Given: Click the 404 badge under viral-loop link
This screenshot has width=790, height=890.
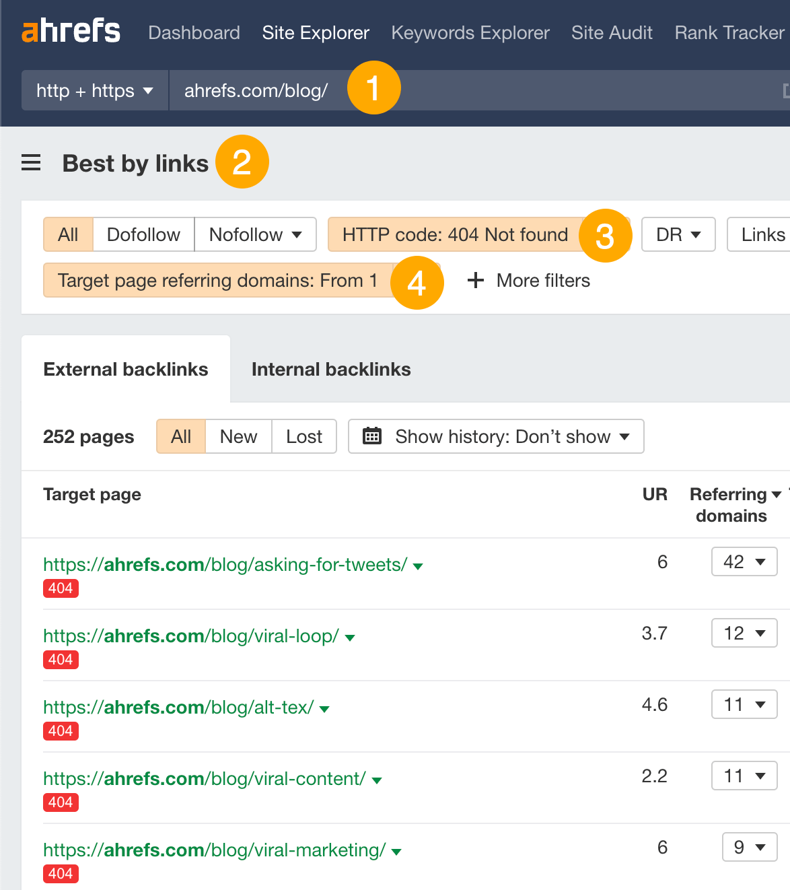Looking at the screenshot, I should click(61, 660).
